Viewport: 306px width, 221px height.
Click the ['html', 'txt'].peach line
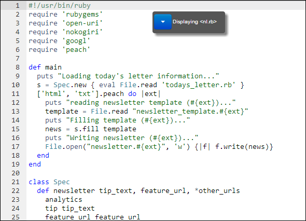pos(99,94)
